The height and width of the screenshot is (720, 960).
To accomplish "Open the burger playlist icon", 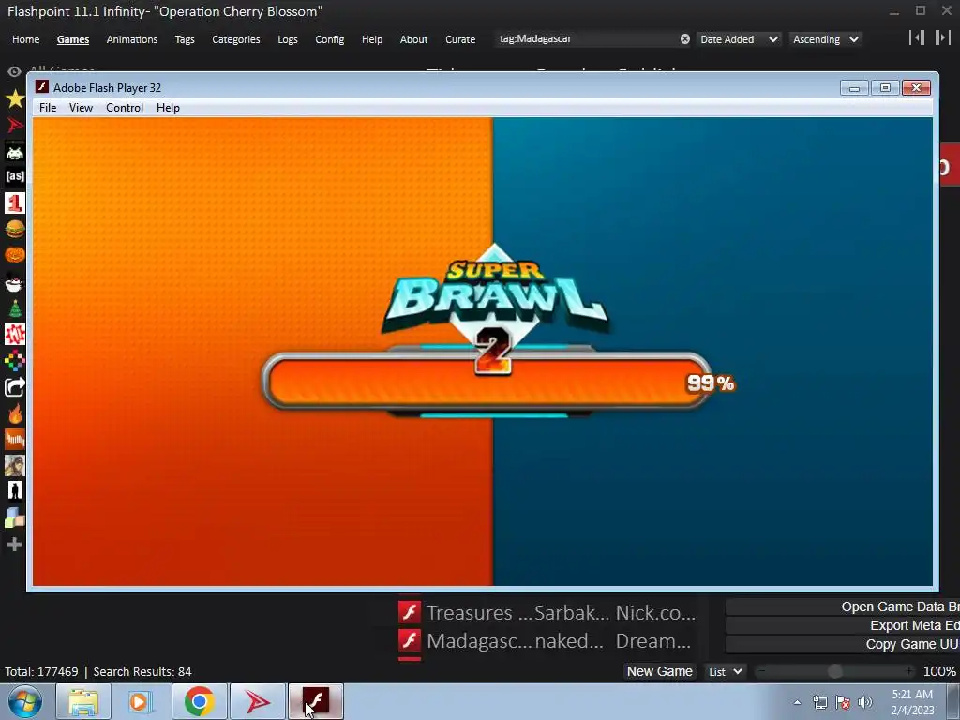I will click(x=15, y=229).
